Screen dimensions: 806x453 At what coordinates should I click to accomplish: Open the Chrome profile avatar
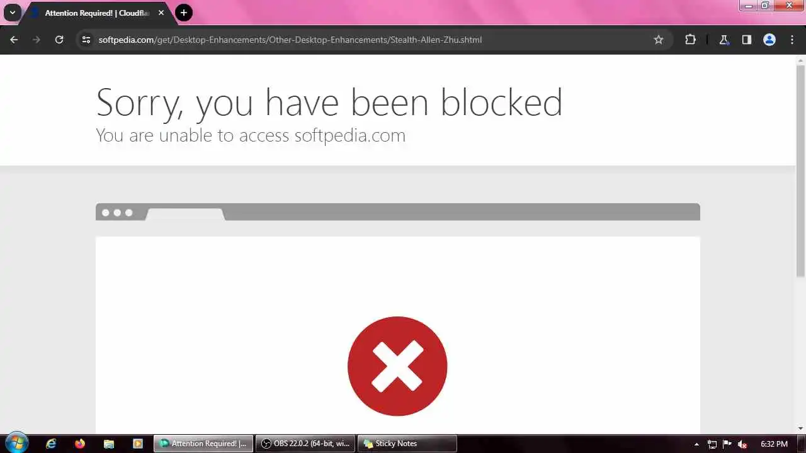[769, 40]
